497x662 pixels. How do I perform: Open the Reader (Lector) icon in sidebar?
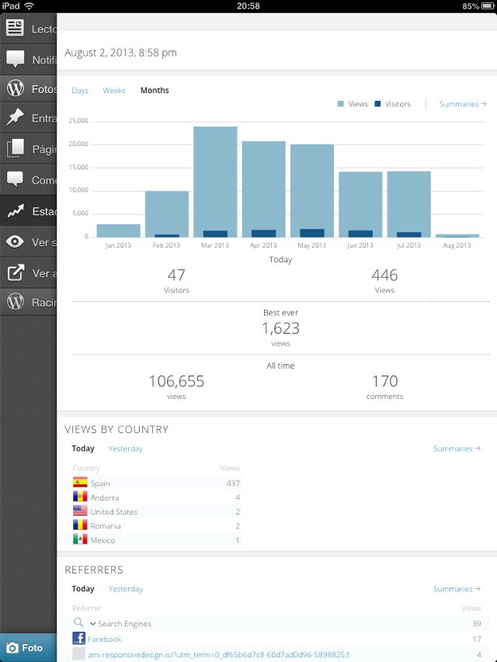point(15,28)
